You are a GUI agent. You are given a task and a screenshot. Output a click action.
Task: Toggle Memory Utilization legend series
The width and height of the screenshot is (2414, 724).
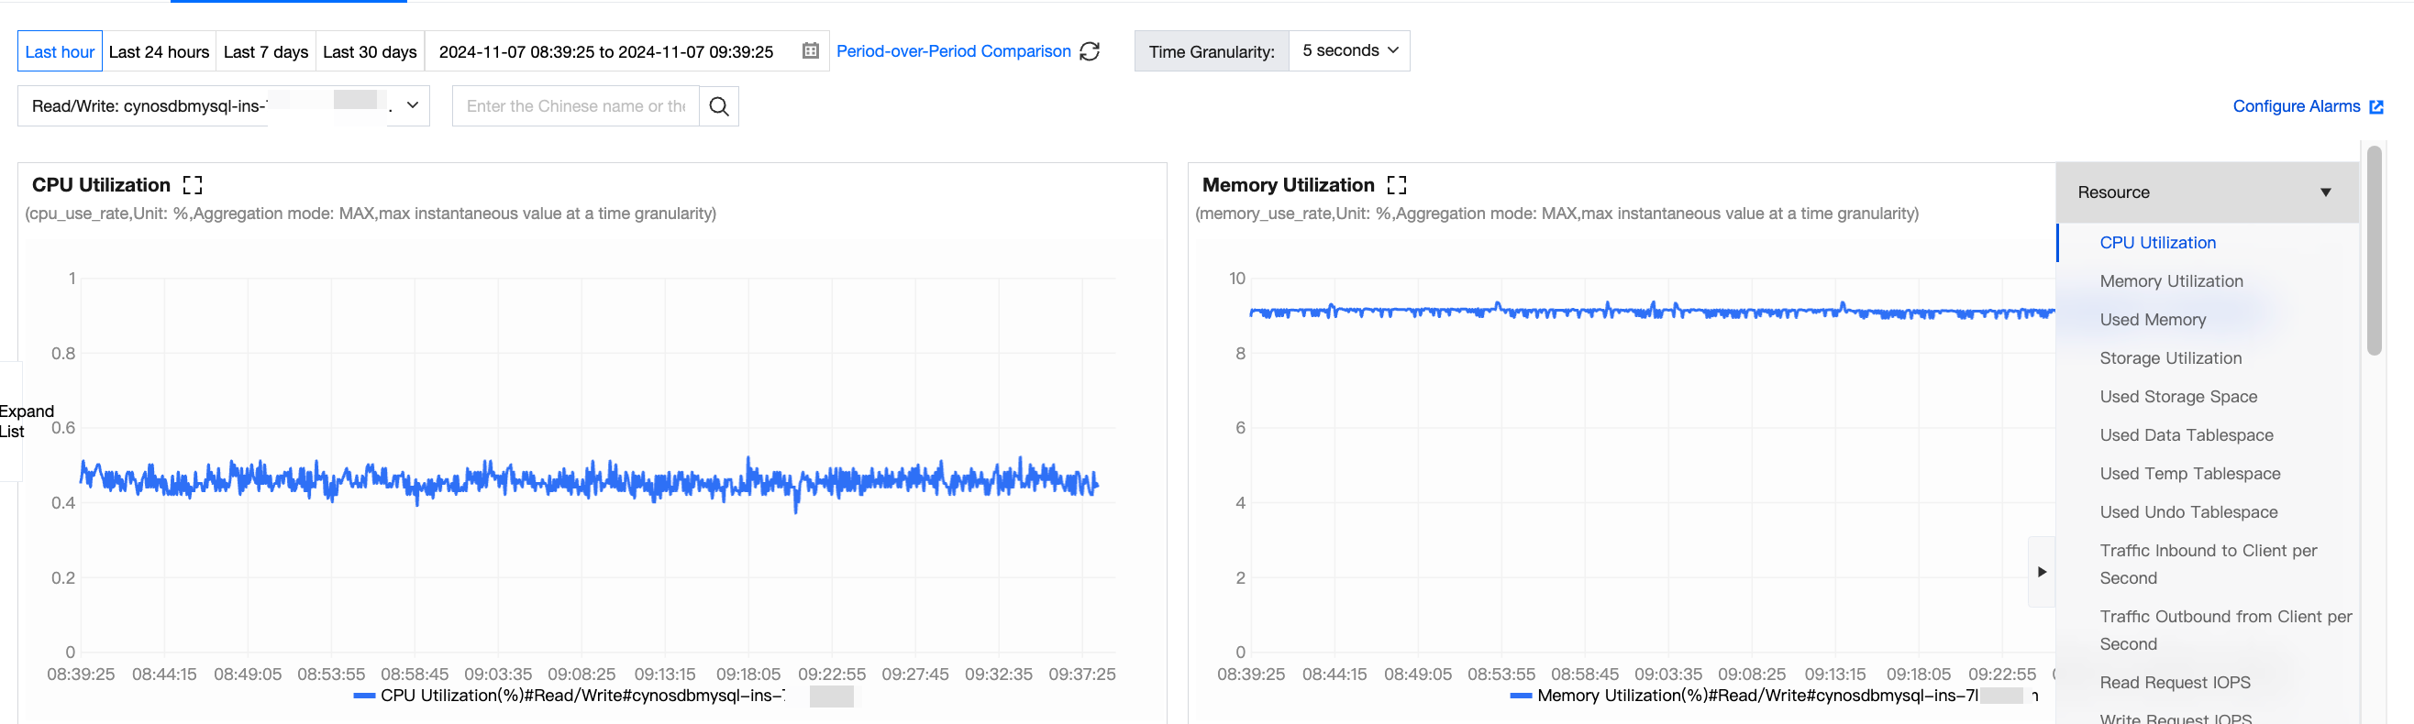(1521, 695)
